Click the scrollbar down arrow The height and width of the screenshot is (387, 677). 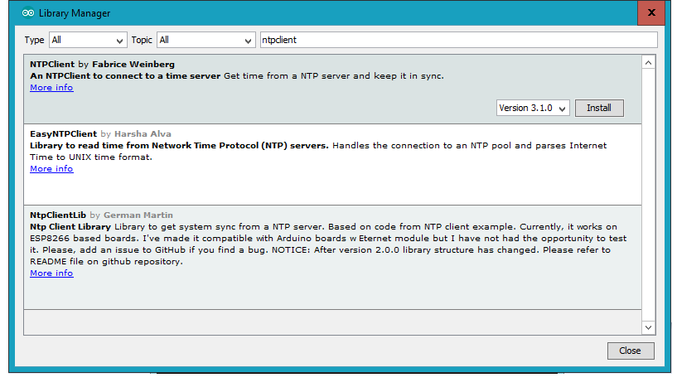coord(648,327)
